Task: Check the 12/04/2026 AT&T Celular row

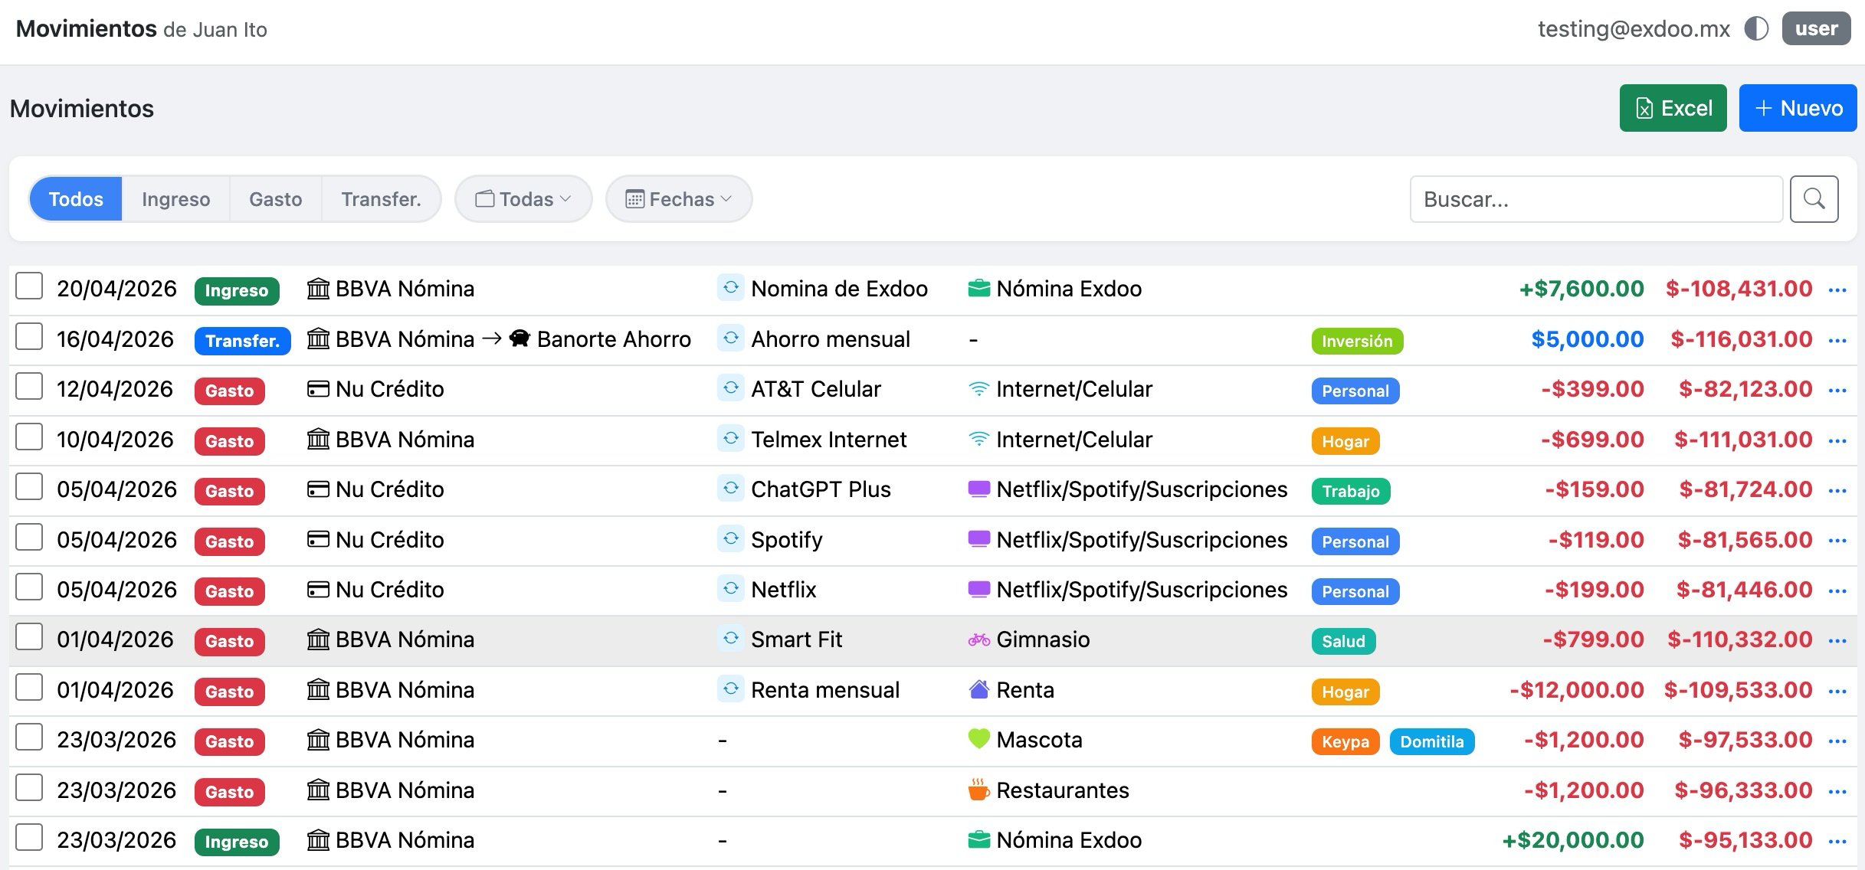Action: point(29,387)
